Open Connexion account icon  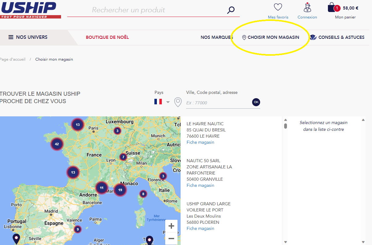coord(307,7)
